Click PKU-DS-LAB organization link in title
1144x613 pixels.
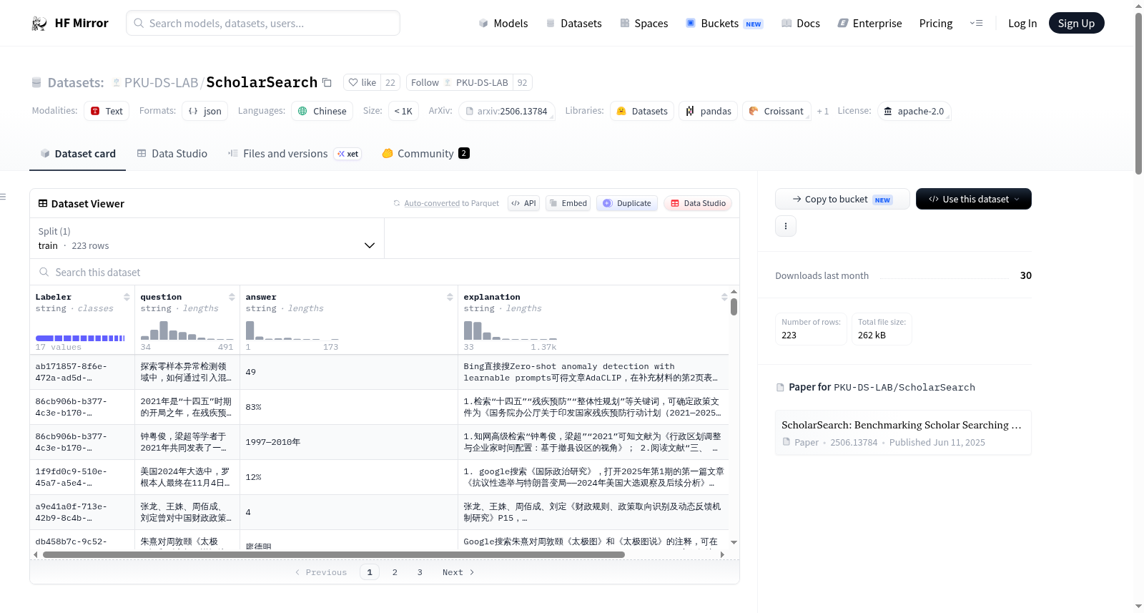(161, 82)
